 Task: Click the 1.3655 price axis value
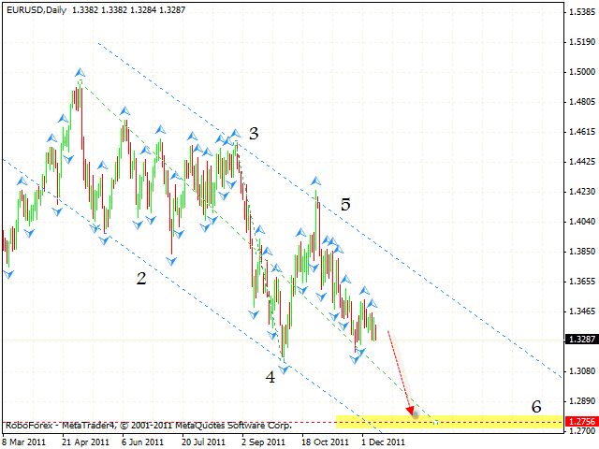582,282
